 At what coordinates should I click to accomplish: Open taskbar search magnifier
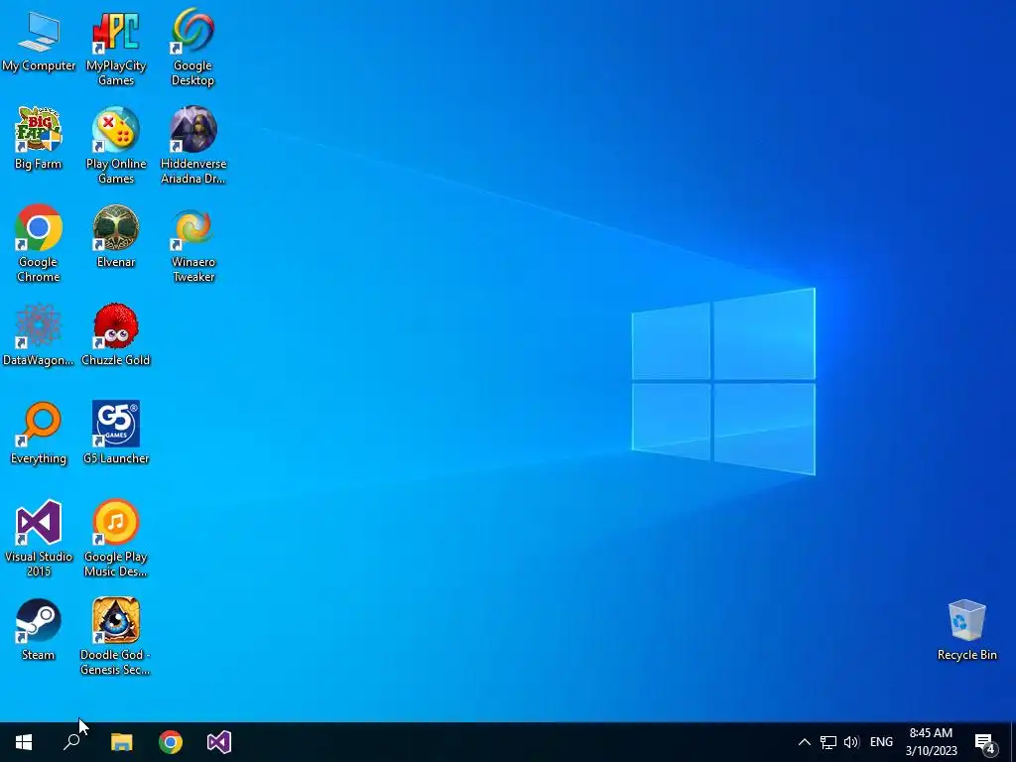pyautogui.click(x=71, y=742)
